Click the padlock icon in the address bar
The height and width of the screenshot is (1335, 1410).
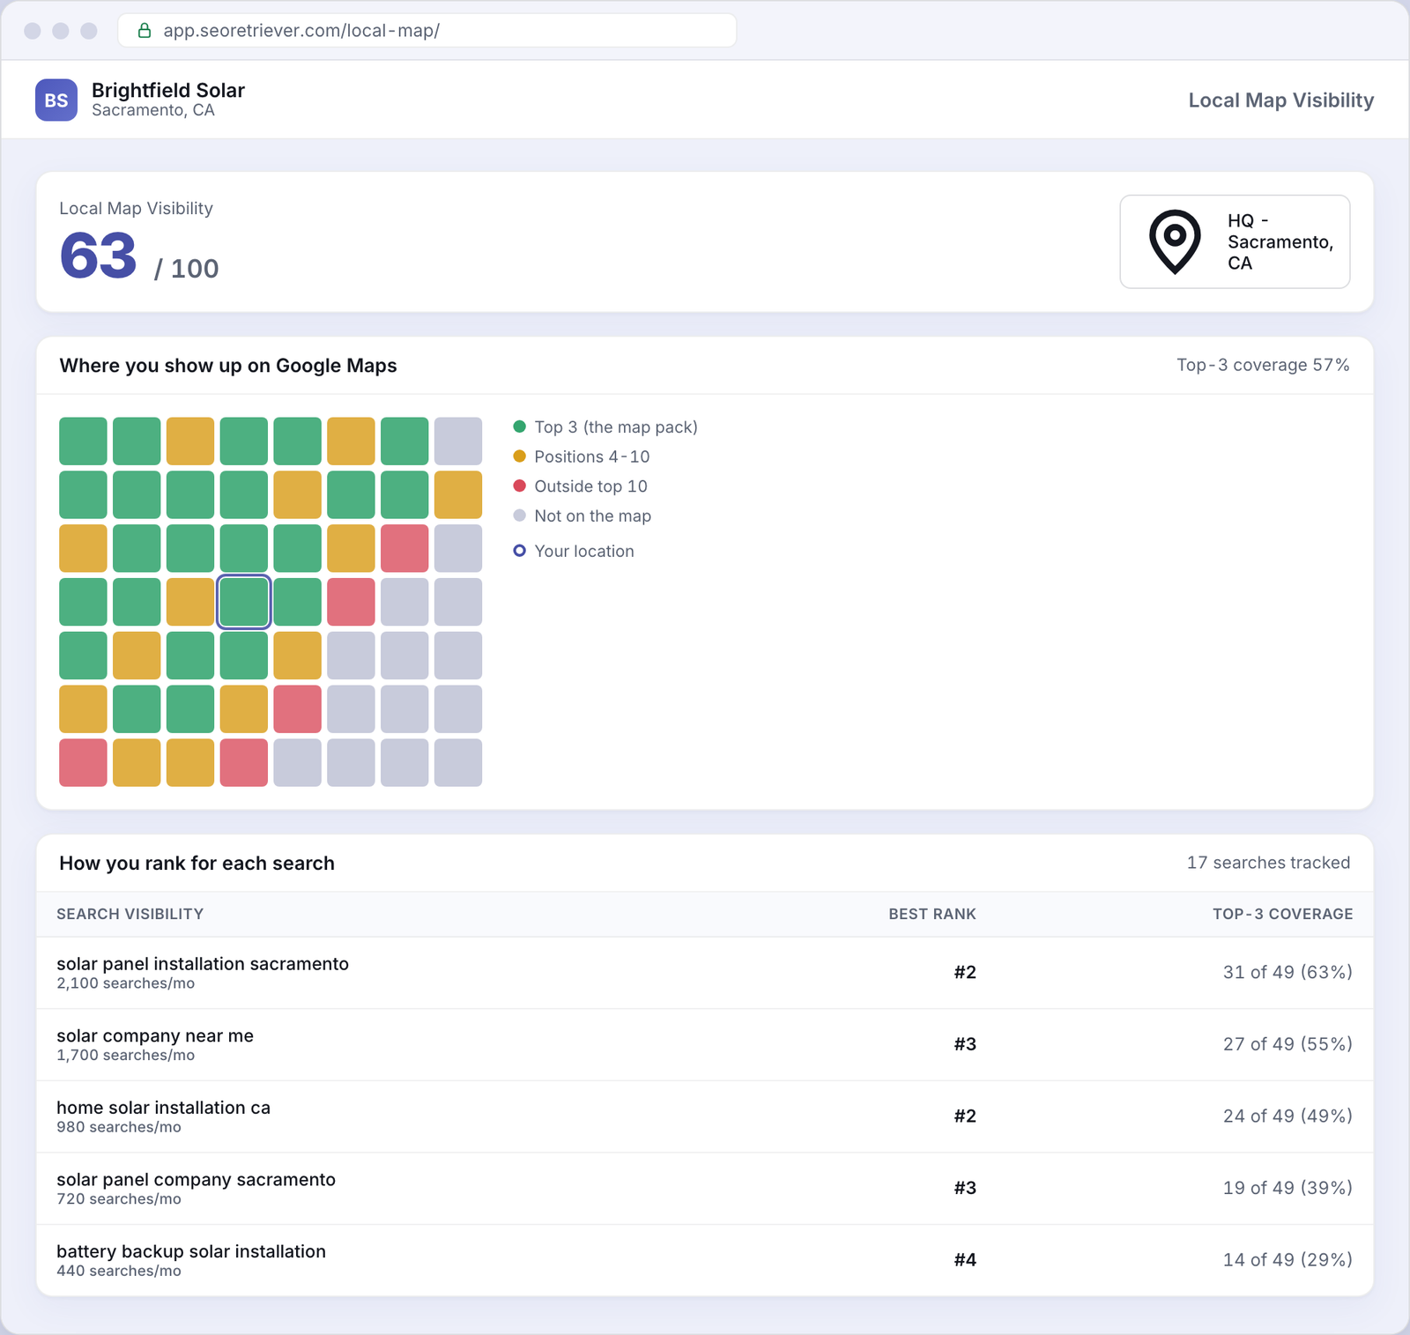pos(145,31)
